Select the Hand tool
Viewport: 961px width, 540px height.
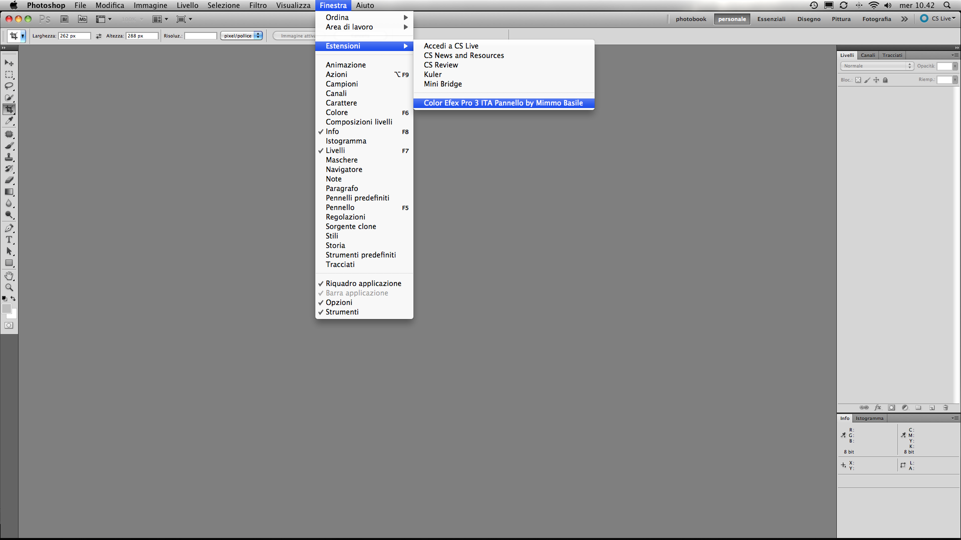tap(9, 276)
